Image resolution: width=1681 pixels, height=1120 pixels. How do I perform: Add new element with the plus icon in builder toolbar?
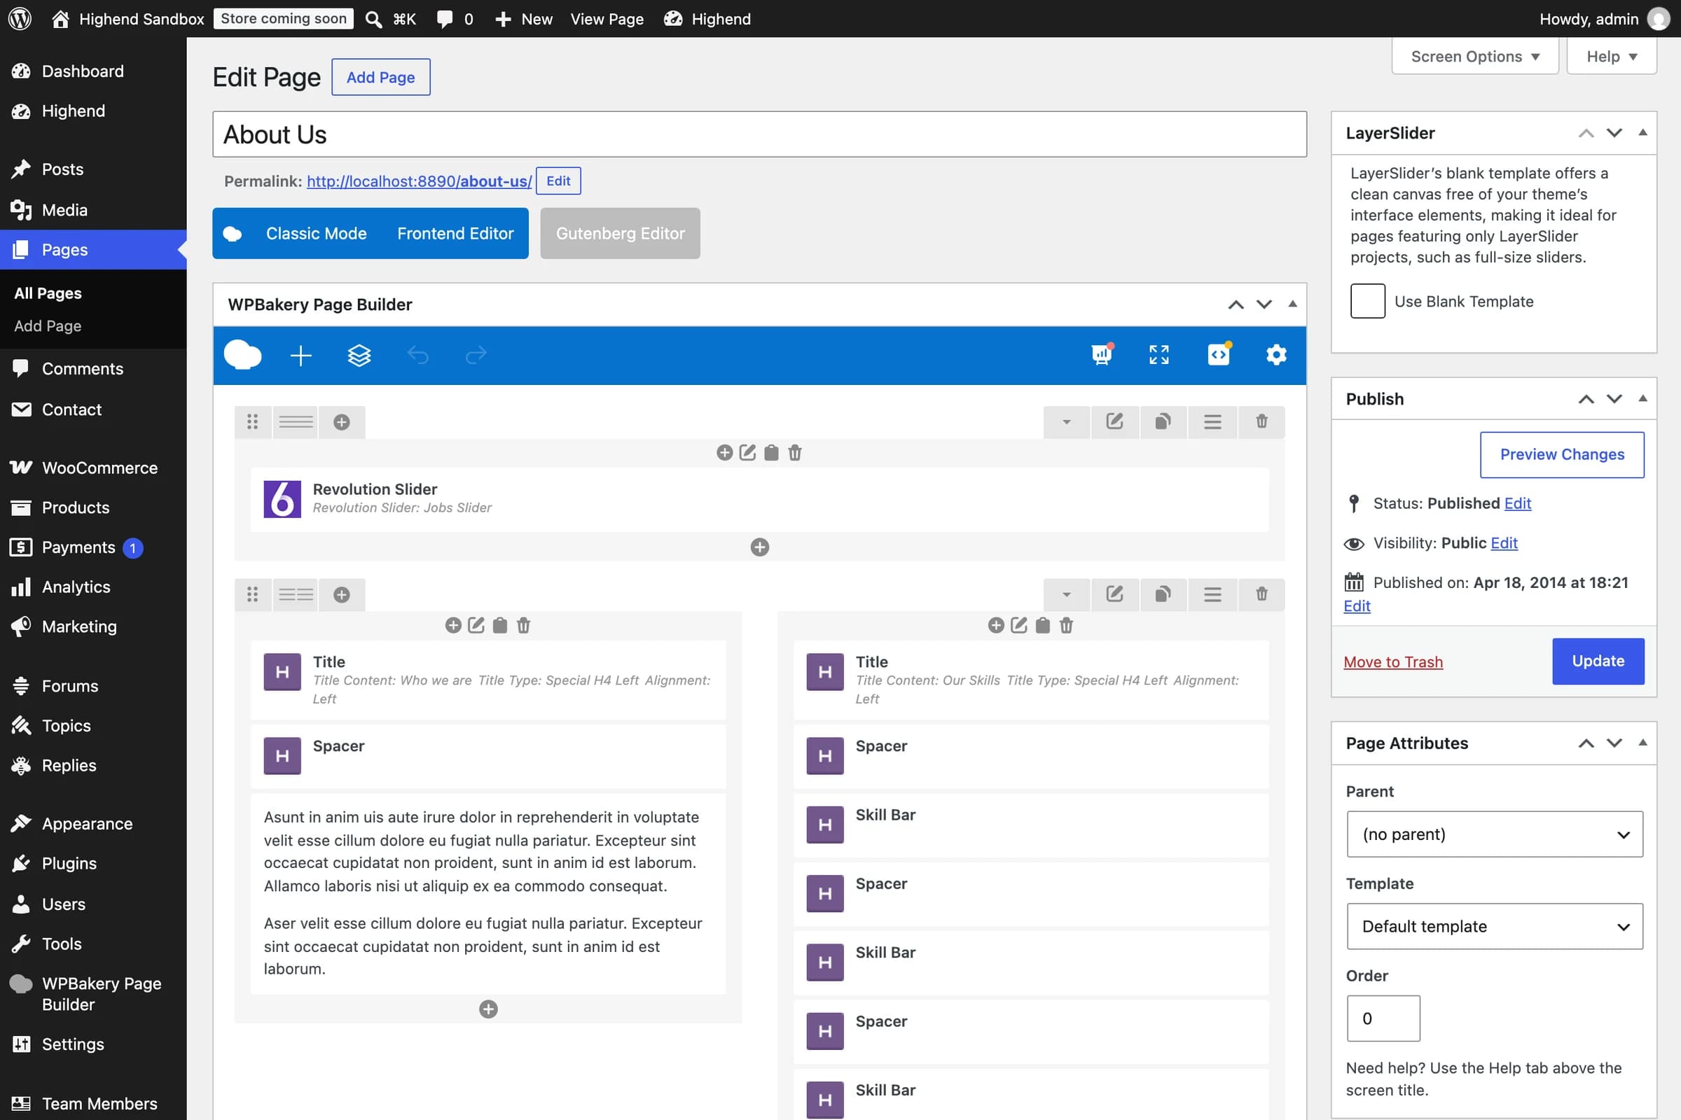(x=301, y=355)
